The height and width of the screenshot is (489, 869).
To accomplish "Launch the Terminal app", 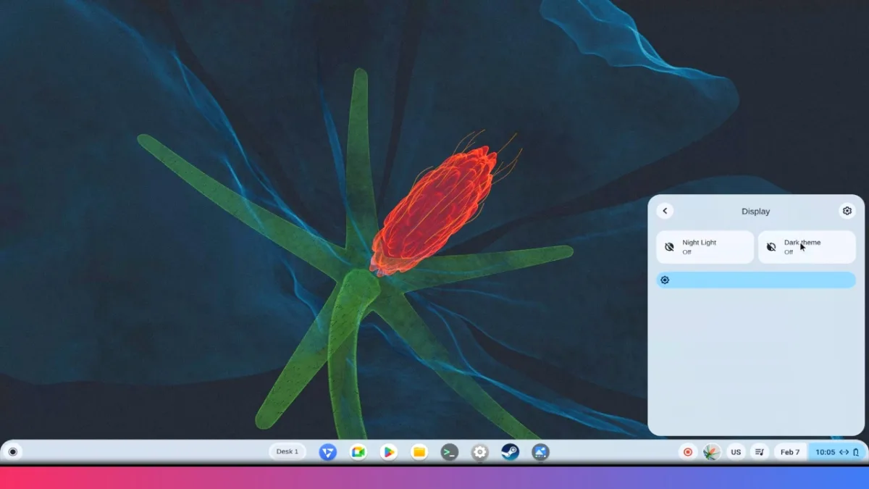I will coord(450,452).
